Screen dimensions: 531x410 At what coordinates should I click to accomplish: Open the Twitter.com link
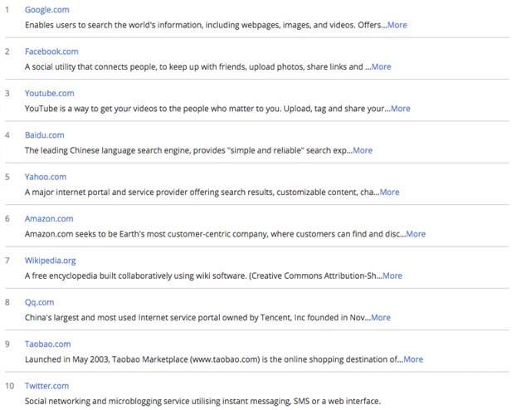click(47, 386)
